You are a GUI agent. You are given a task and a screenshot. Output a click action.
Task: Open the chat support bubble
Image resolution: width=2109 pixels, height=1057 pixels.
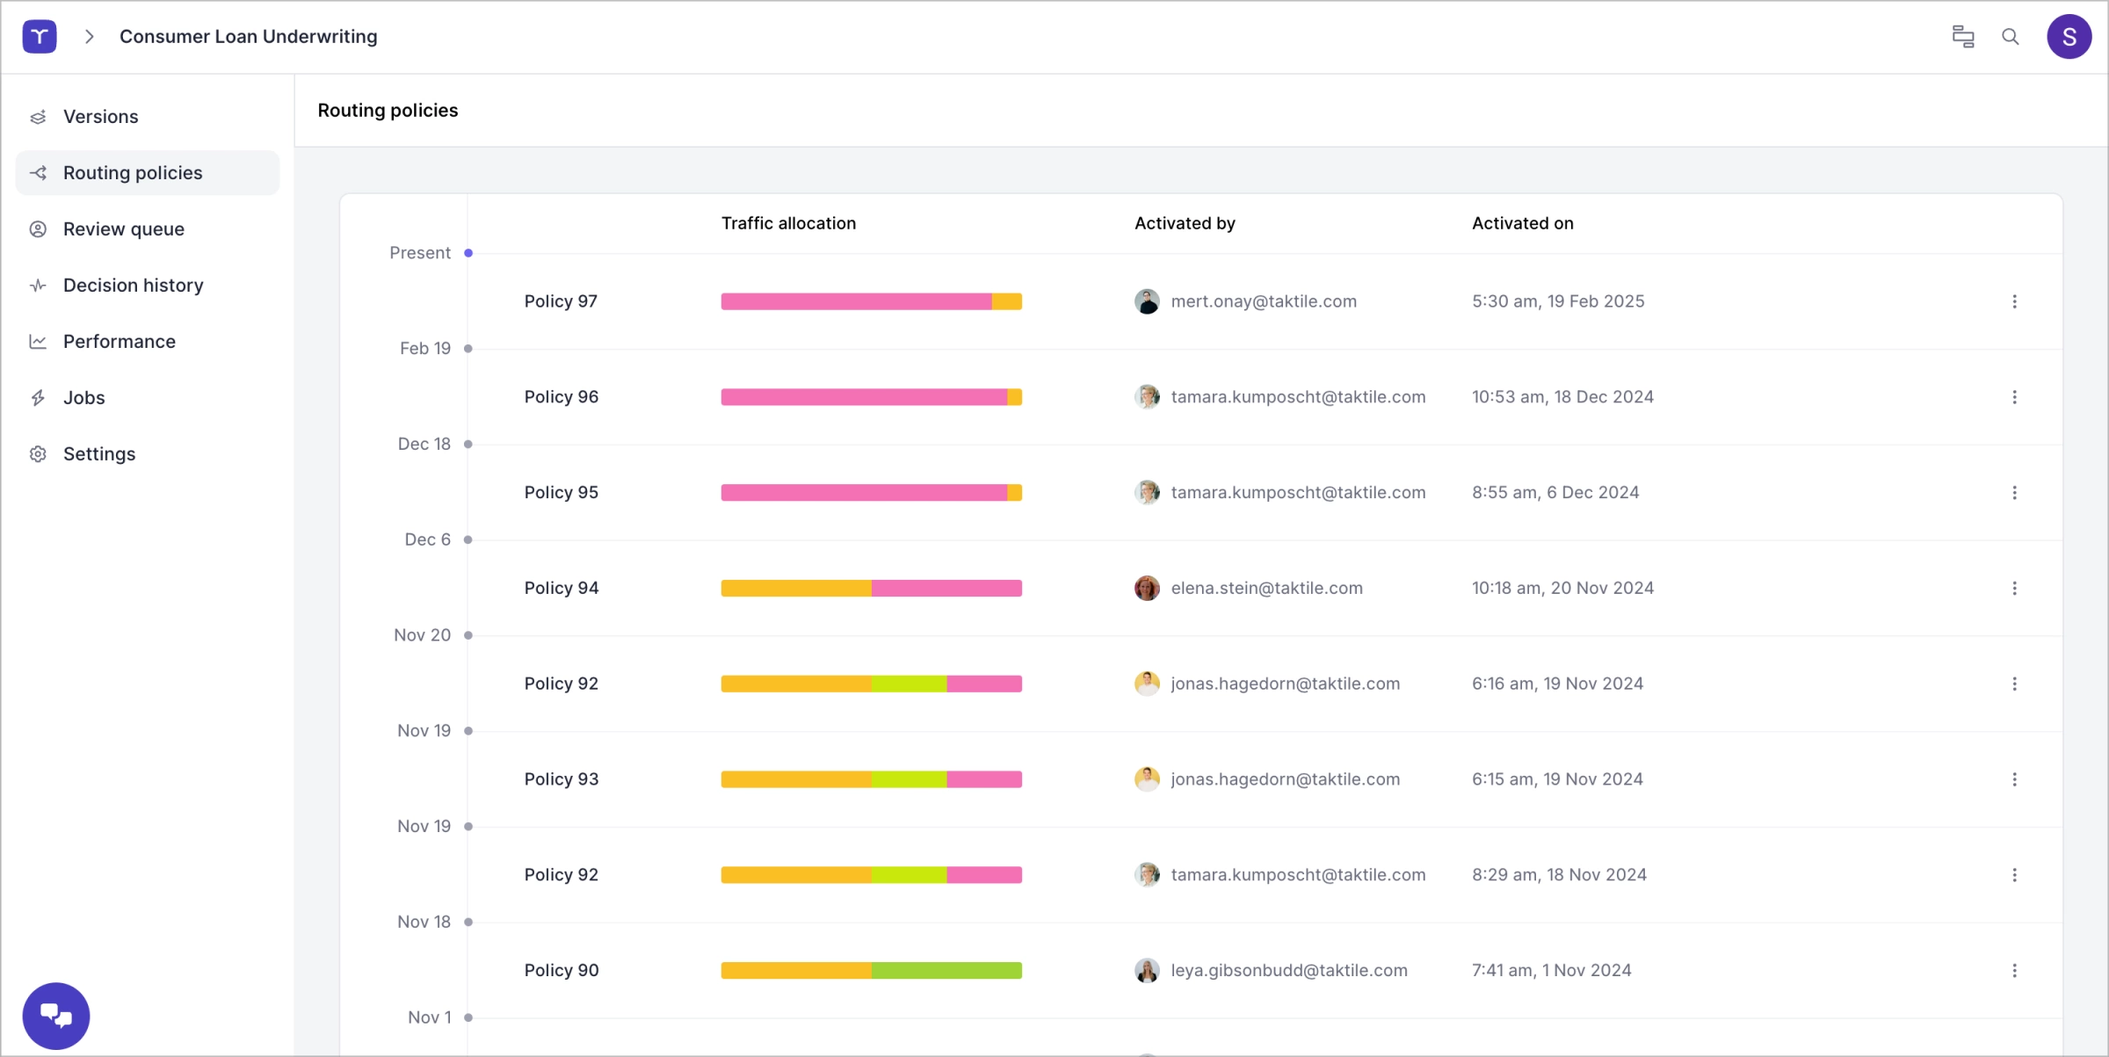point(56,1016)
